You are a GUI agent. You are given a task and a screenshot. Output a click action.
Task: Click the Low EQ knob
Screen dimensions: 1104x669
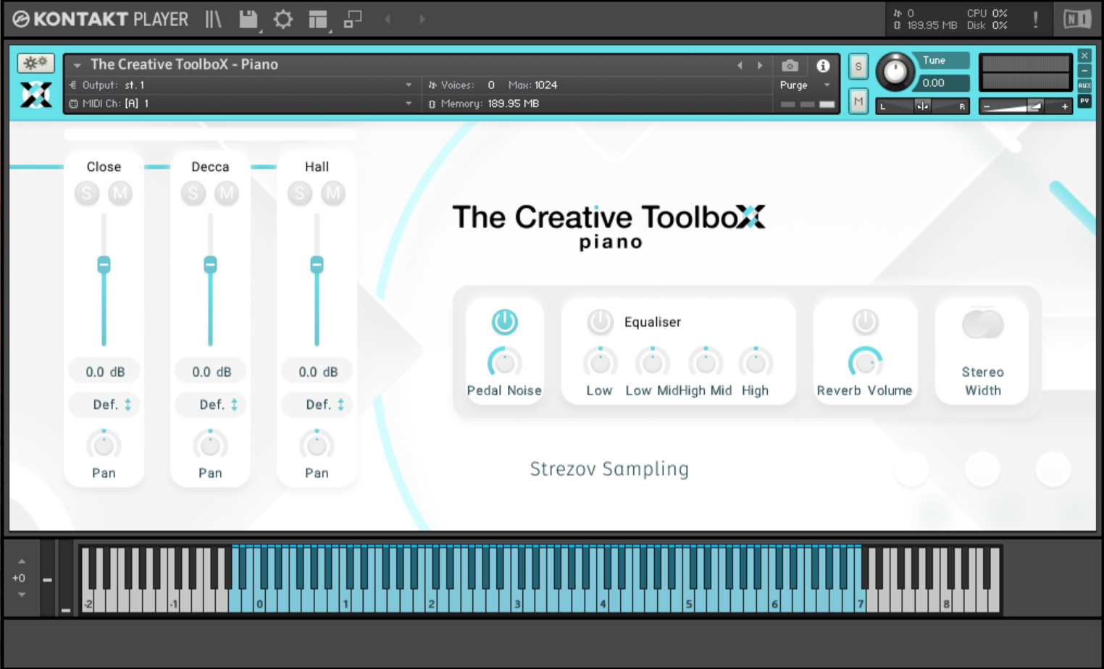pos(600,363)
